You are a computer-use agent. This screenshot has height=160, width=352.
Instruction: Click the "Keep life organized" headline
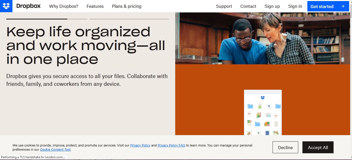point(86,46)
